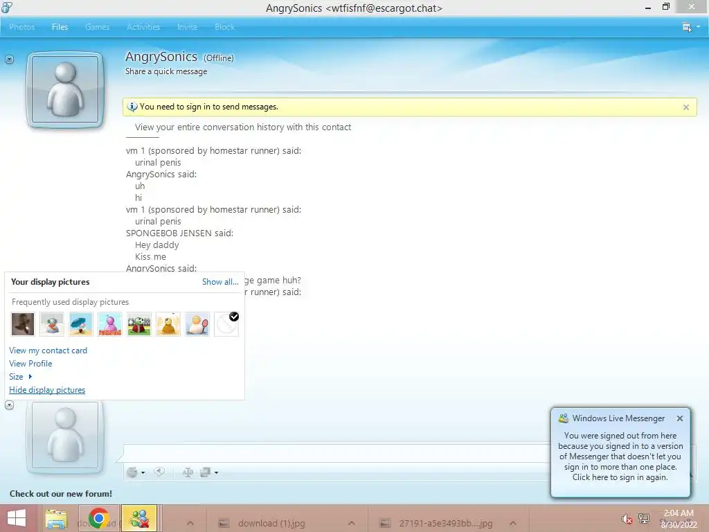Select the pink buddy display picture

pos(110,324)
